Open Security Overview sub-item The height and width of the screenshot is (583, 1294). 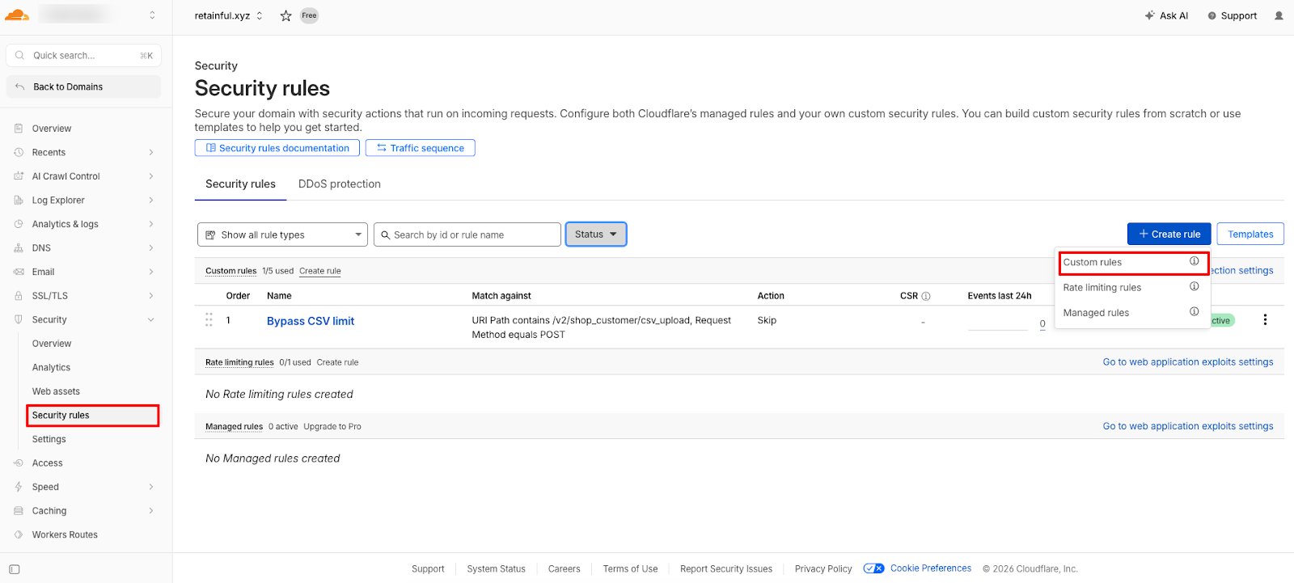tap(52, 344)
